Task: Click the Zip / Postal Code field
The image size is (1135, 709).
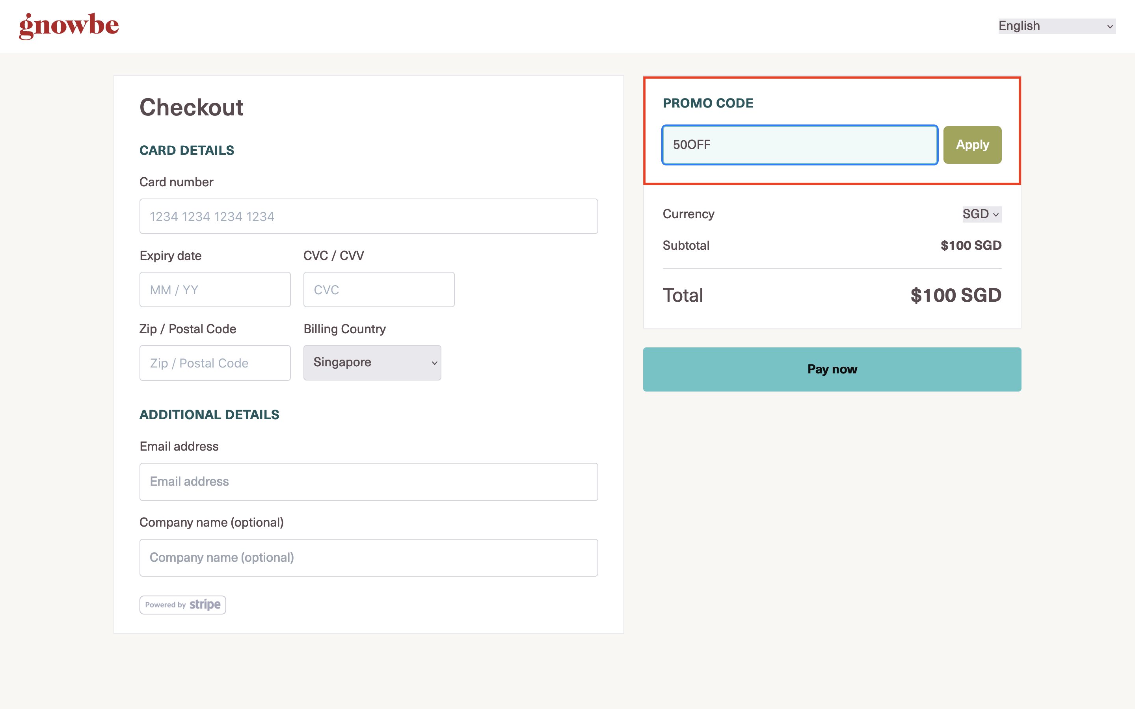Action: tap(215, 363)
